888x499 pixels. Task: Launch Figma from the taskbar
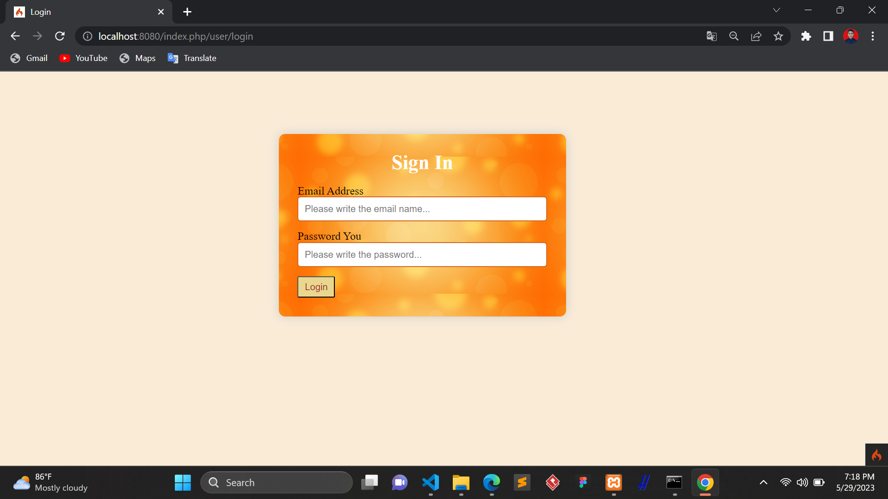(583, 482)
